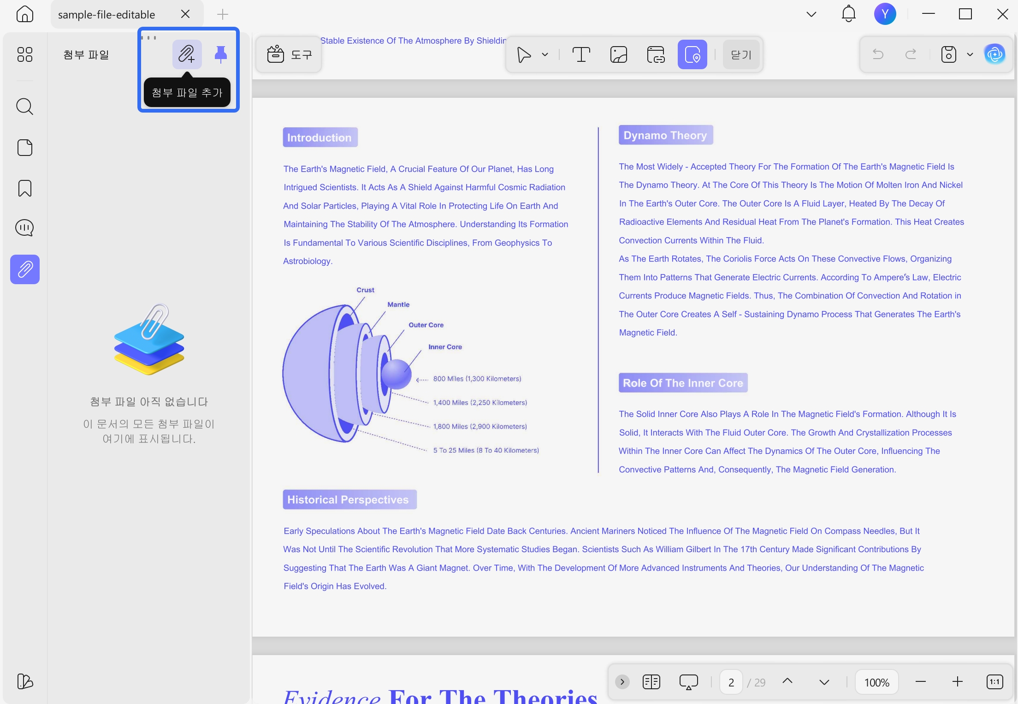Choose the select cursor tool
Viewport: 1018px width, 704px height.
point(524,54)
